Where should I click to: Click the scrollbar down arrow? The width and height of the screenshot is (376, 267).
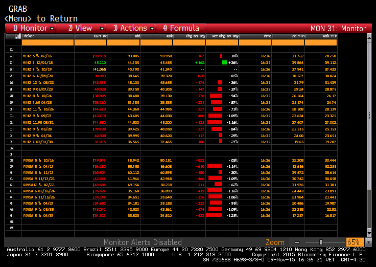[x=369, y=233]
